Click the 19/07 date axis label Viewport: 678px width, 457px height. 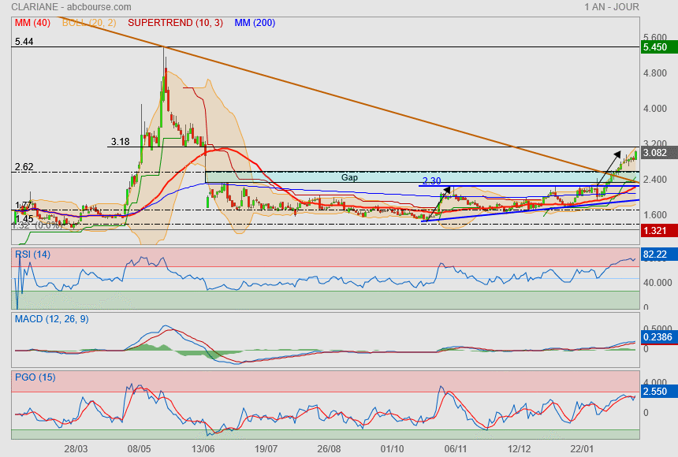266,449
